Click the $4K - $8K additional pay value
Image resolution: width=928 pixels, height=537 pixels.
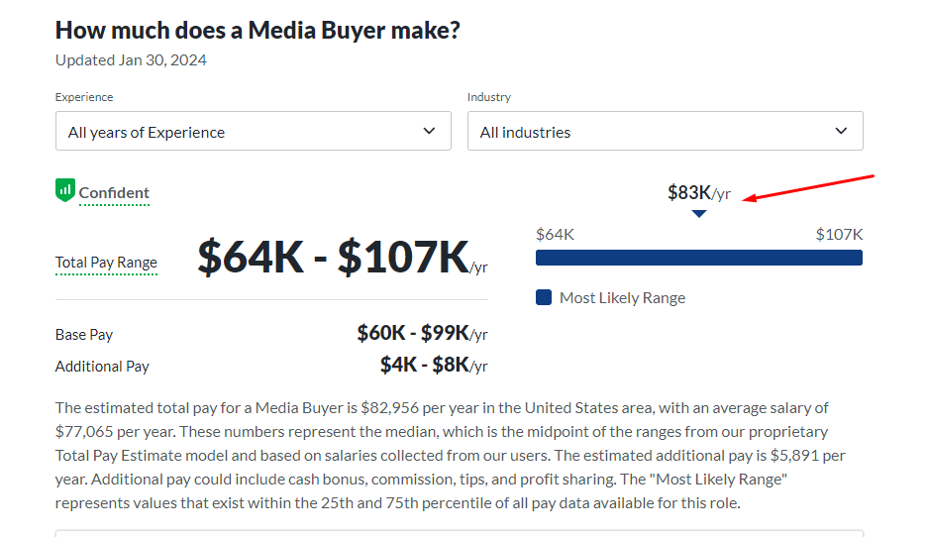(434, 365)
